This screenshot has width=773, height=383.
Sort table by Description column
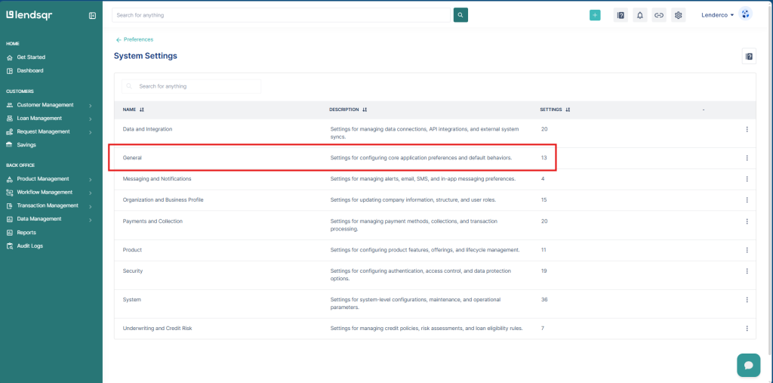pyautogui.click(x=365, y=110)
